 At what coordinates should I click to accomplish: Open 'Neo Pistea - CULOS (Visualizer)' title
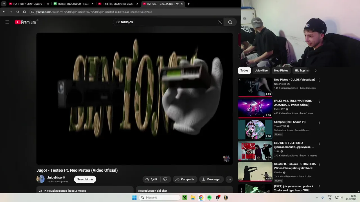(x=294, y=80)
